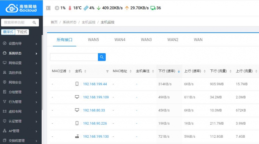
Task: Switch to the WAN5 tab
Action: [x=93, y=40]
